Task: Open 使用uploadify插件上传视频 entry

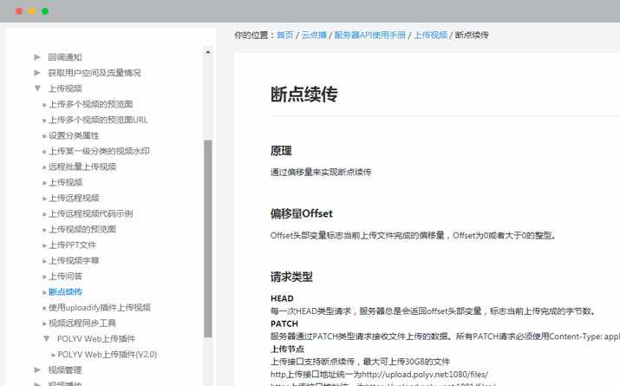Action: click(99, 307)
